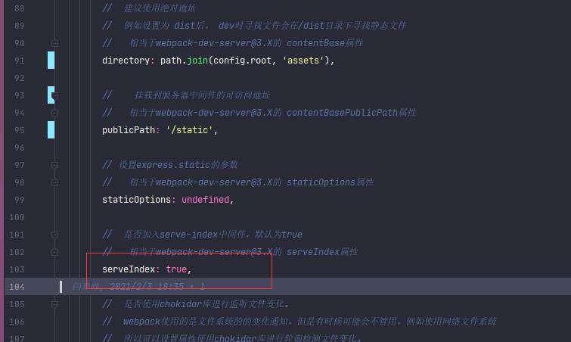The width and height of the screenshot is (571, 342).
Task: Click the 'publicPath' property name
Action: coord(129,129)
